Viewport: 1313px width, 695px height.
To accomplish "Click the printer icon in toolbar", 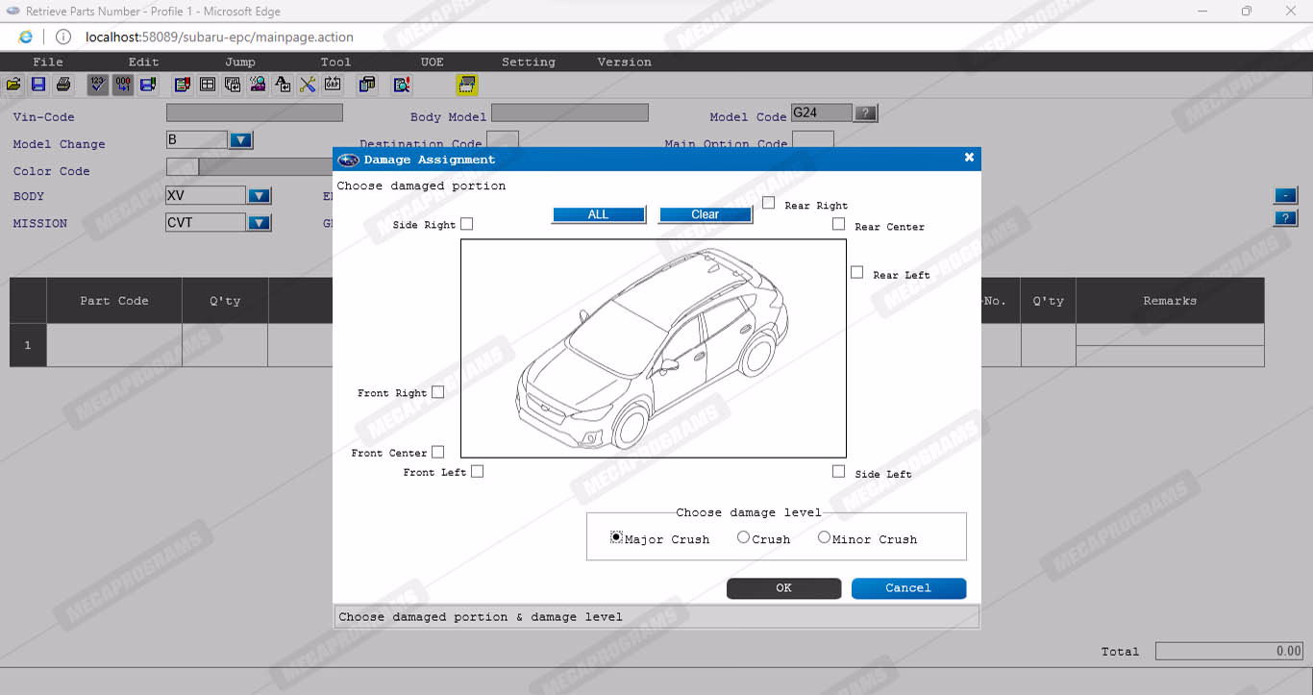I will pos(63,85).
